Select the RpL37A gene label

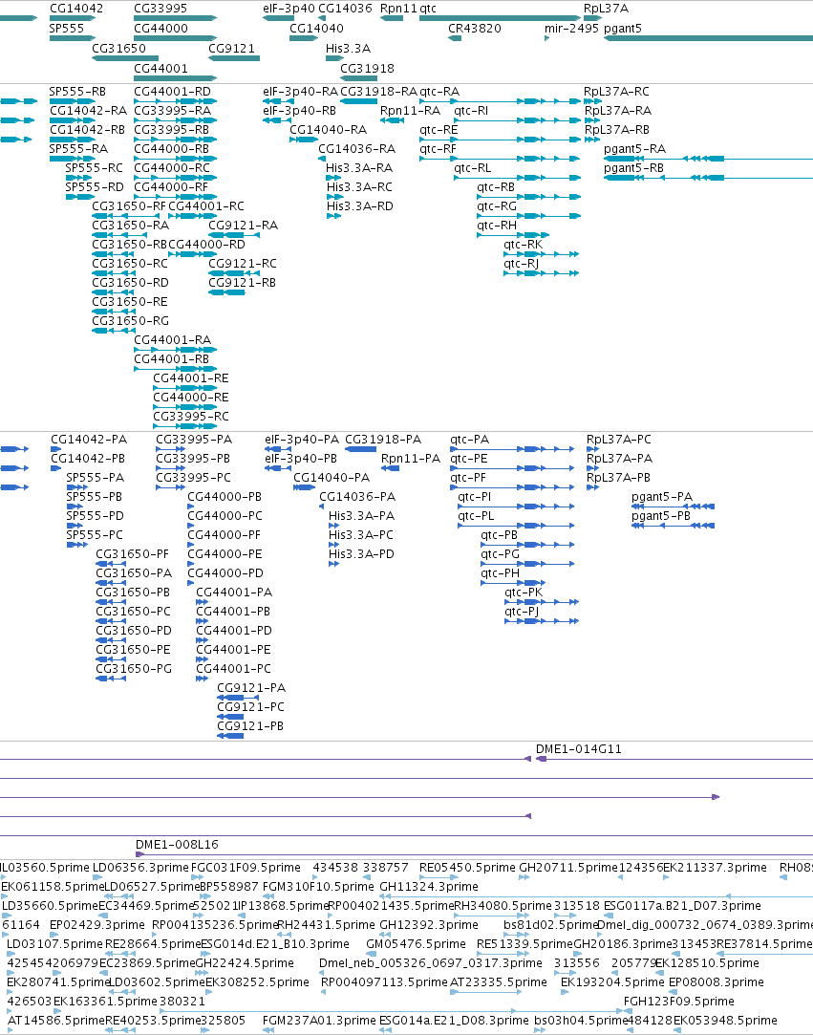[606, 9]
